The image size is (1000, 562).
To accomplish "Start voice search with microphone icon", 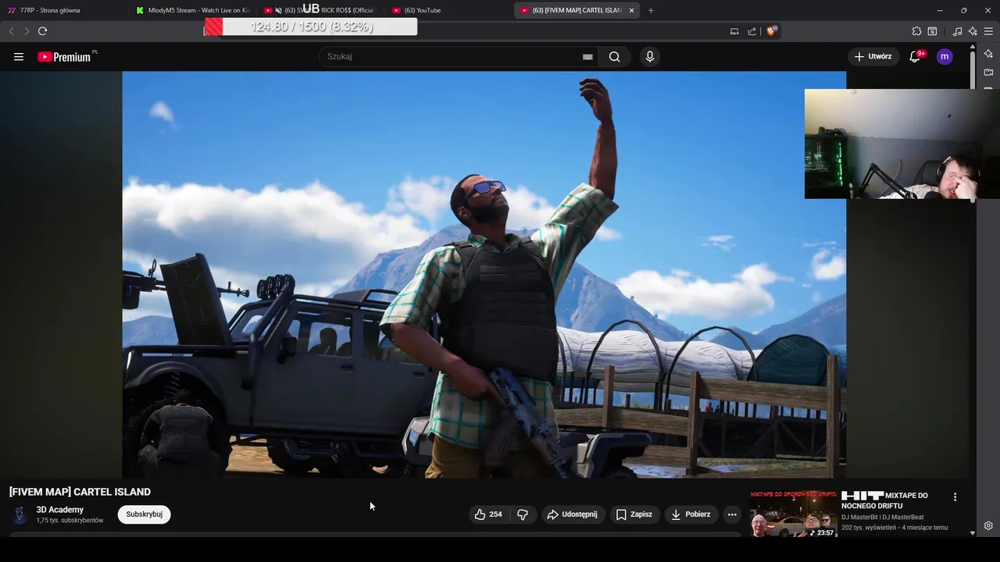I will pos(649,57).
